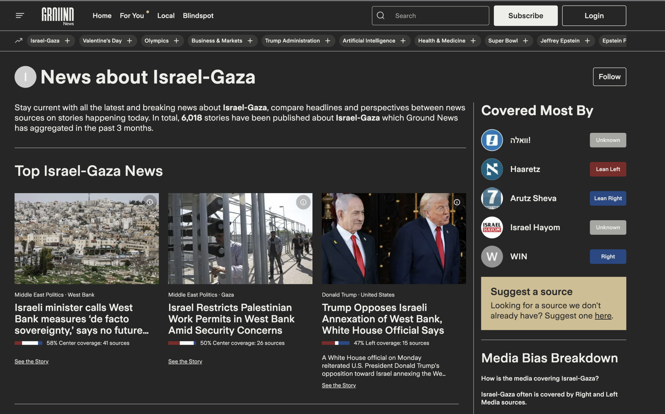Click the trending arrow icon

click(x=19, y=40)
